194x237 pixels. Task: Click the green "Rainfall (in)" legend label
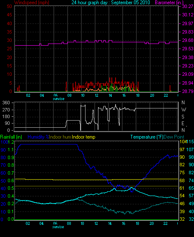click(11, 137)
